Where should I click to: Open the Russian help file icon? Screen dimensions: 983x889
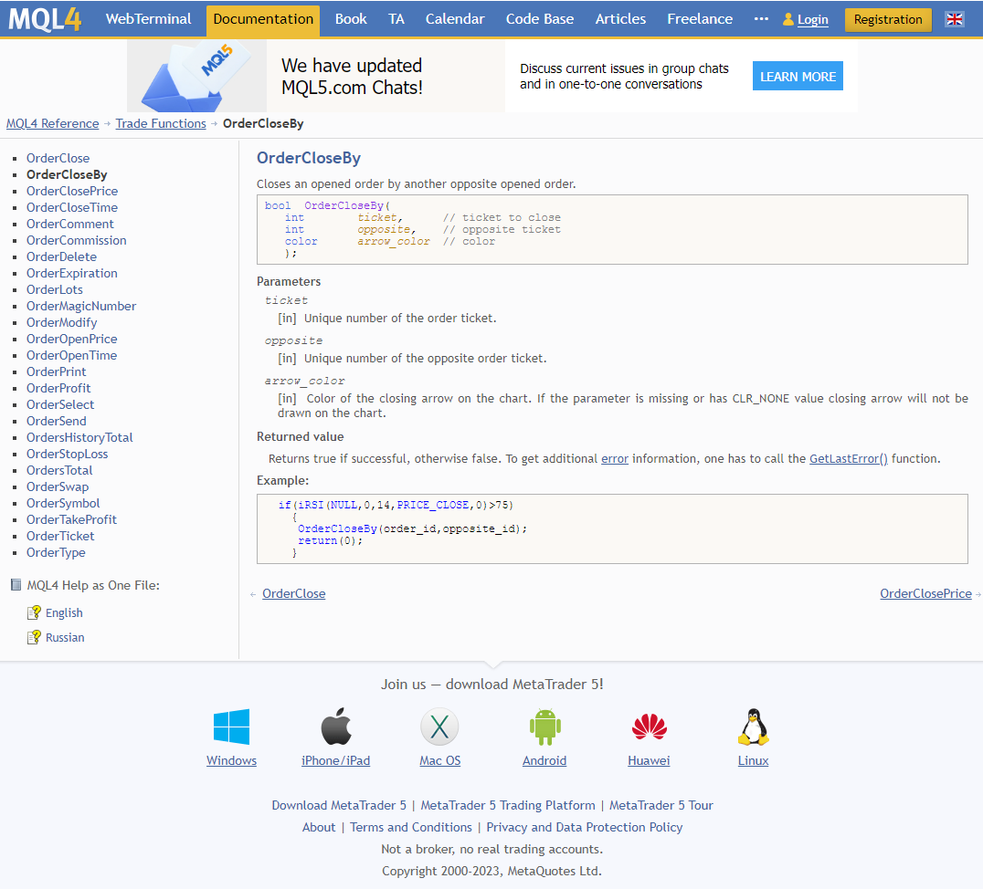[34, 637]
